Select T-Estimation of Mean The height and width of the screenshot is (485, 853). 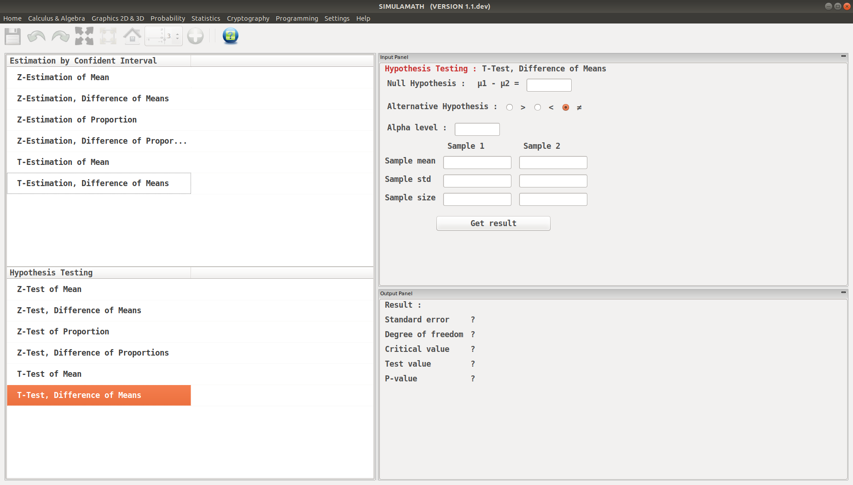click(x=99, y=162)
